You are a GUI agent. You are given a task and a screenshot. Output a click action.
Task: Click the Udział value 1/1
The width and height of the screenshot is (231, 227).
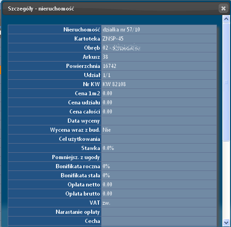tap(107, 75)
